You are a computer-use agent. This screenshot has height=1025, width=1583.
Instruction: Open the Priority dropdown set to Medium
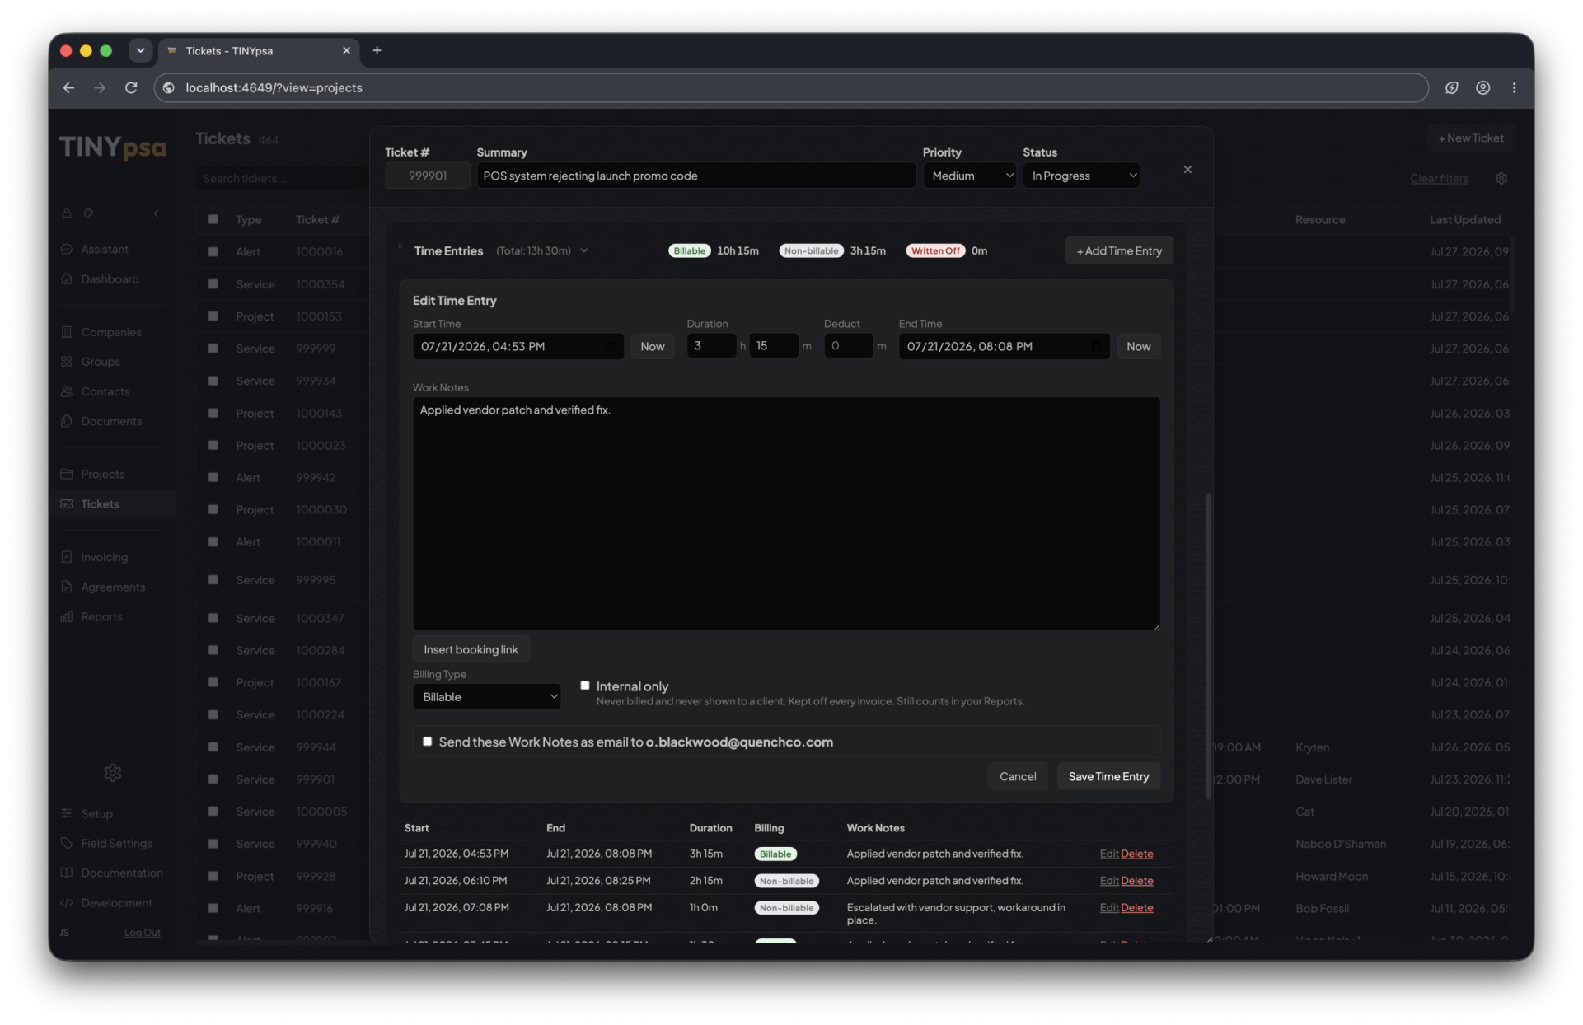pos(969,176)
